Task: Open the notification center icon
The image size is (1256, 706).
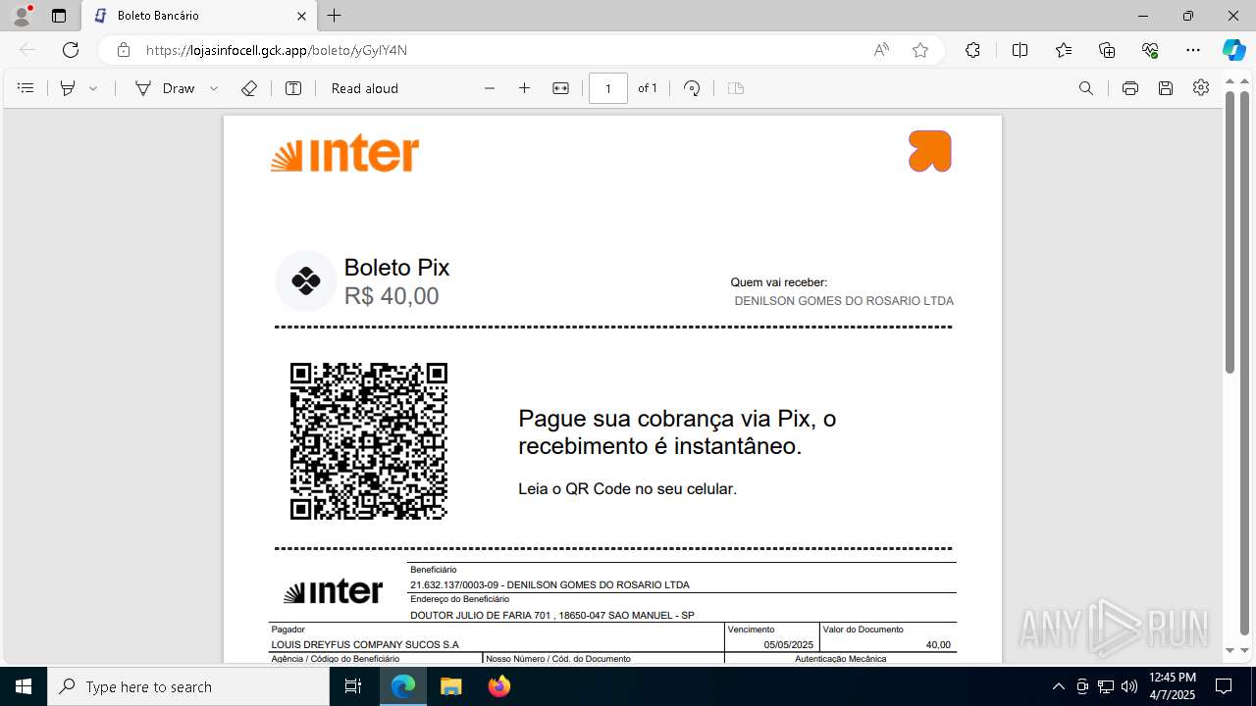Action: tap(1224, 686)
